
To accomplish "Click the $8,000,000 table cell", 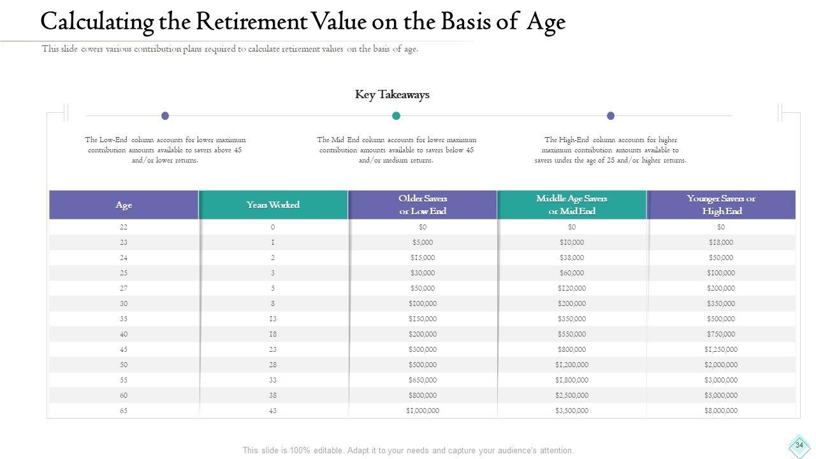I will (x=721, y=411).
